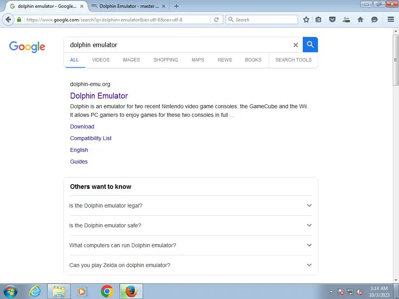399x299 pixels.
Task: Open network status tray icon
Action: [x=350, y=292]
